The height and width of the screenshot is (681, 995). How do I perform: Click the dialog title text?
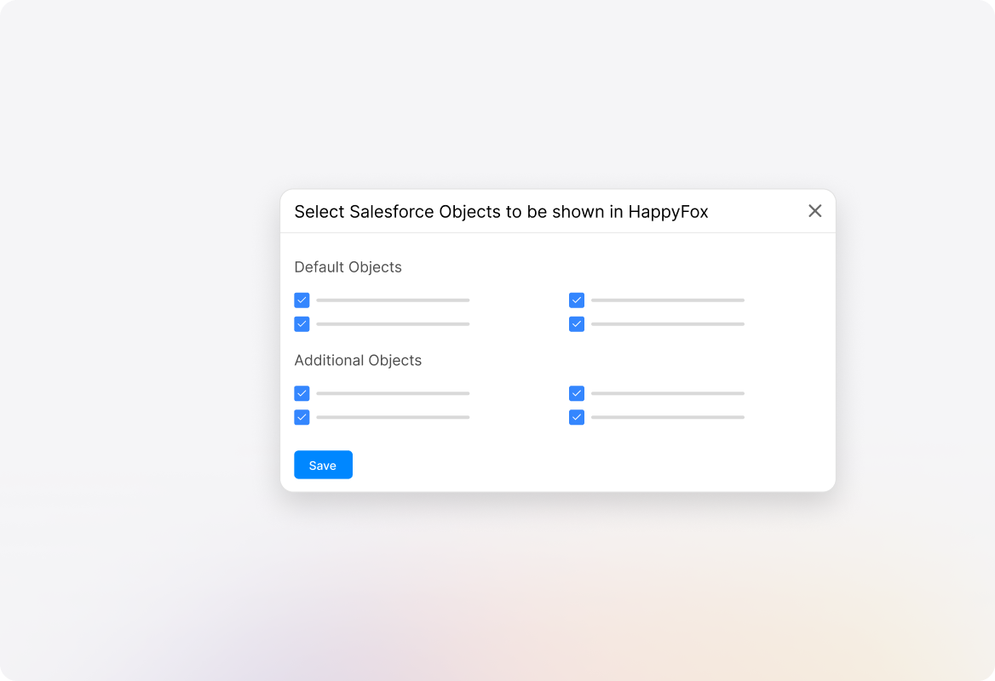(x=502, y=211)
